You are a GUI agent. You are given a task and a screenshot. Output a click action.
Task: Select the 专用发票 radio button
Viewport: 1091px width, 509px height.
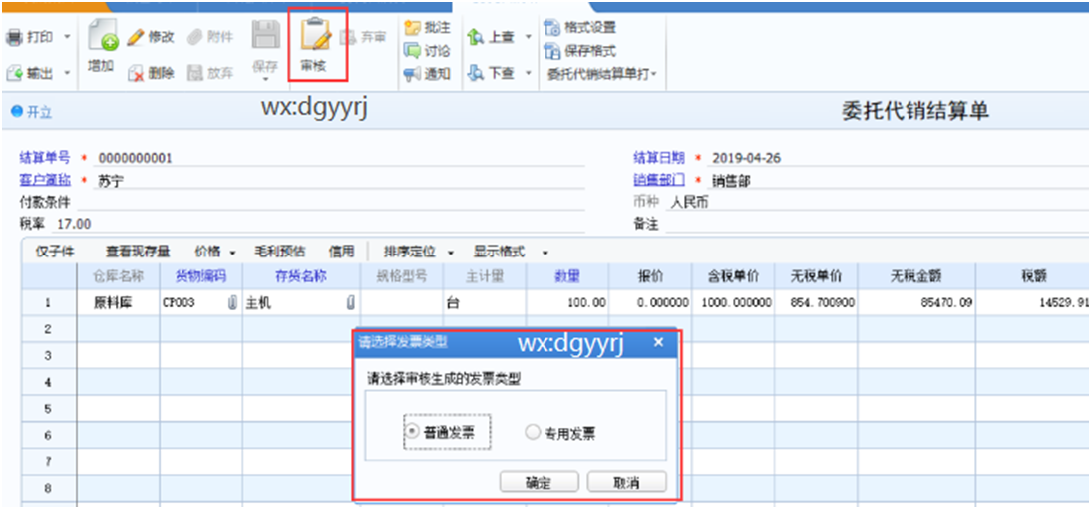pos(533,433)
